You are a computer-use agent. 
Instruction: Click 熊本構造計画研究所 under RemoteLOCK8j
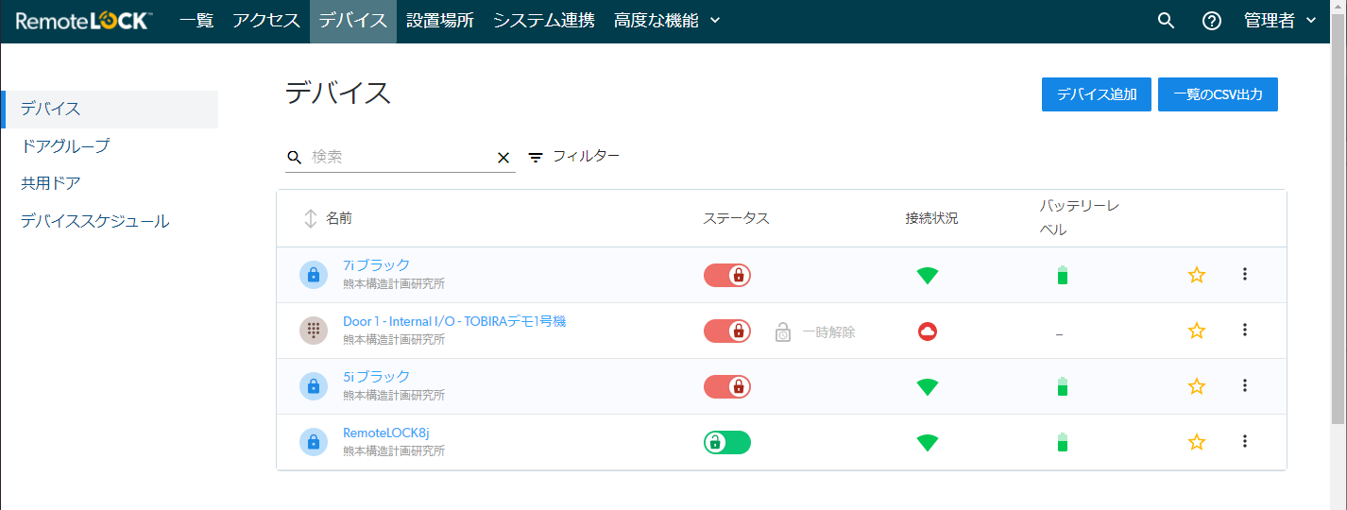[394, 451]
